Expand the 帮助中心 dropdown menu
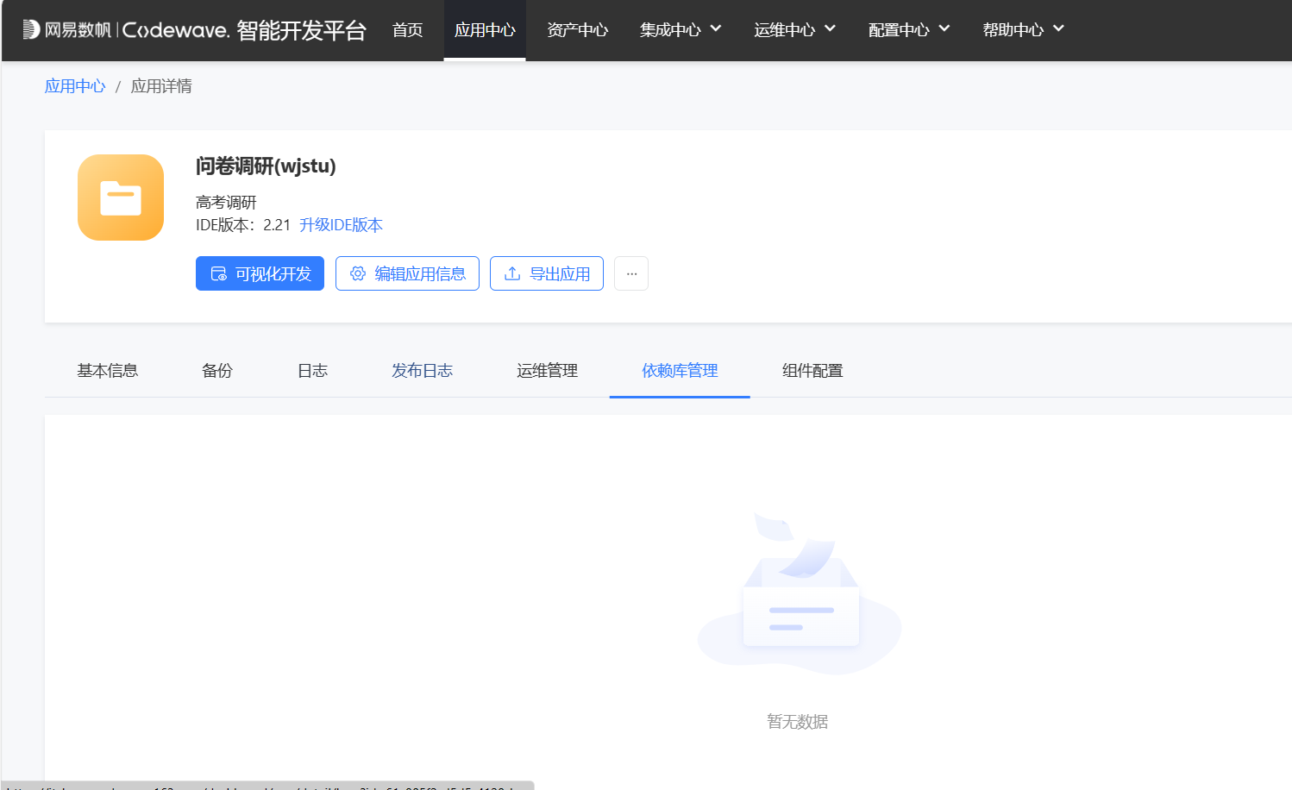This screenshot has height=790, width=1292. (1023, 30)
